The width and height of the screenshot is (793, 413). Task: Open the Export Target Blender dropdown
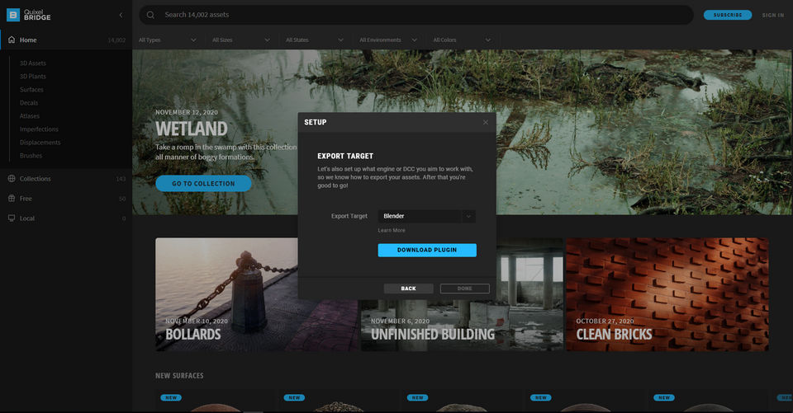click(426, 216)
